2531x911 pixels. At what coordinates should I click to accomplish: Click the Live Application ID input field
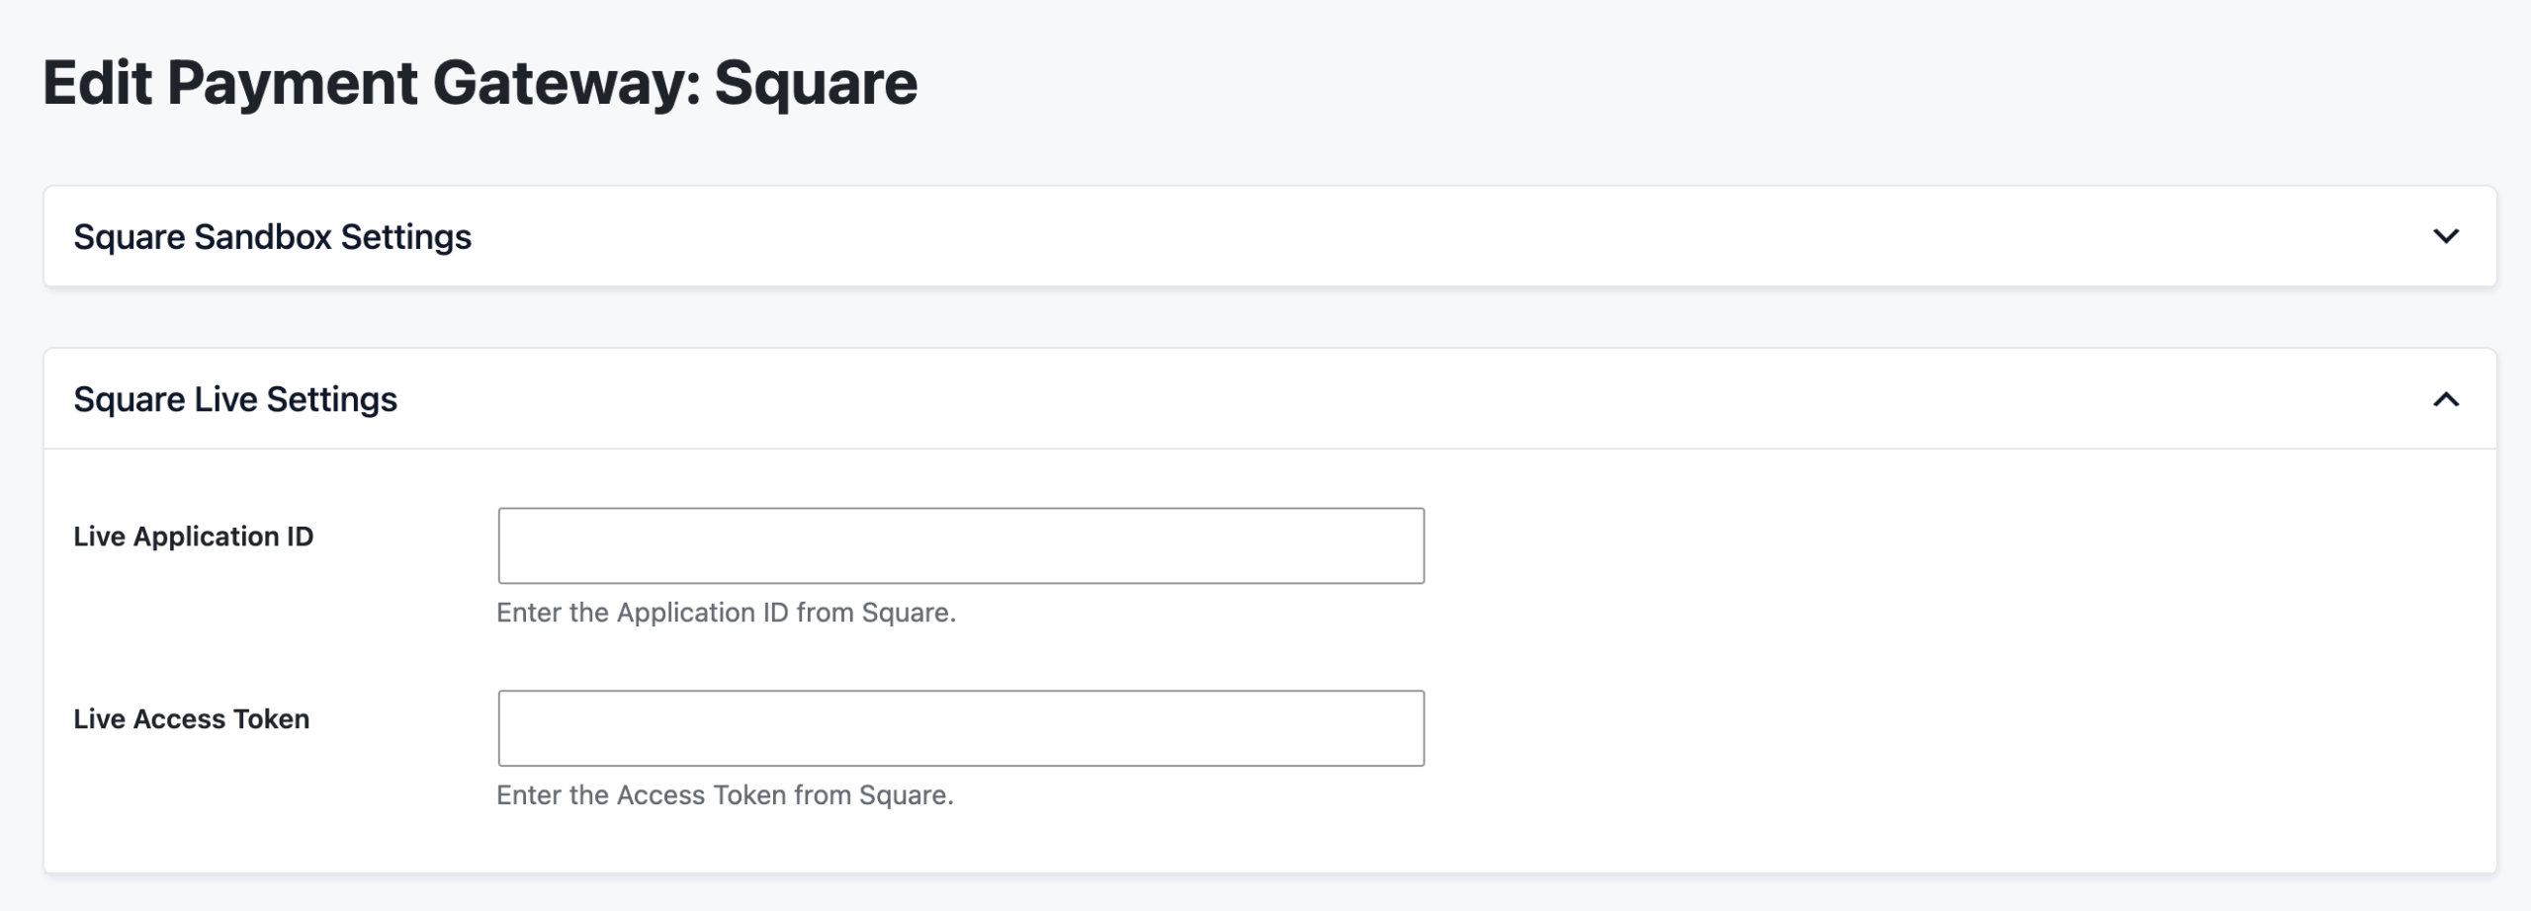tap(961, 545)
